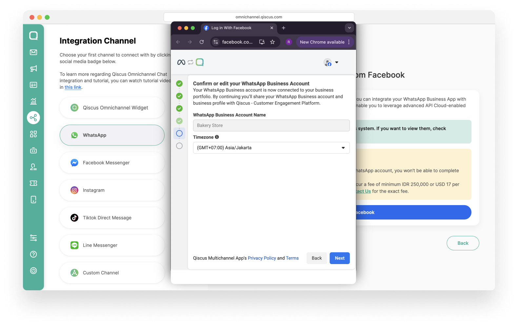Click the power logout icon in sidebar
This screenshot has width=518, height=326.
click(x=33, y=271)
